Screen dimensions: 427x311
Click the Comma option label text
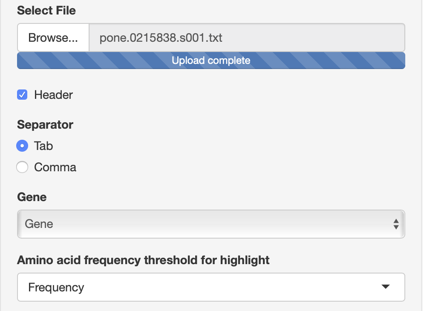coord(55,167)
